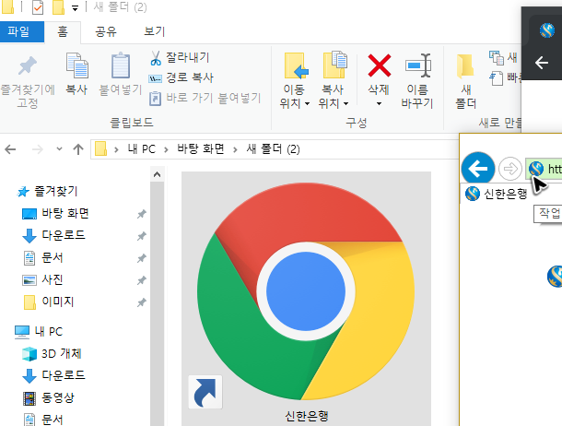The width and height of the screenshot is (562, 426).
Task: Click browser address bar with 신한은행 icon
Action: click(x=544, y=169)
